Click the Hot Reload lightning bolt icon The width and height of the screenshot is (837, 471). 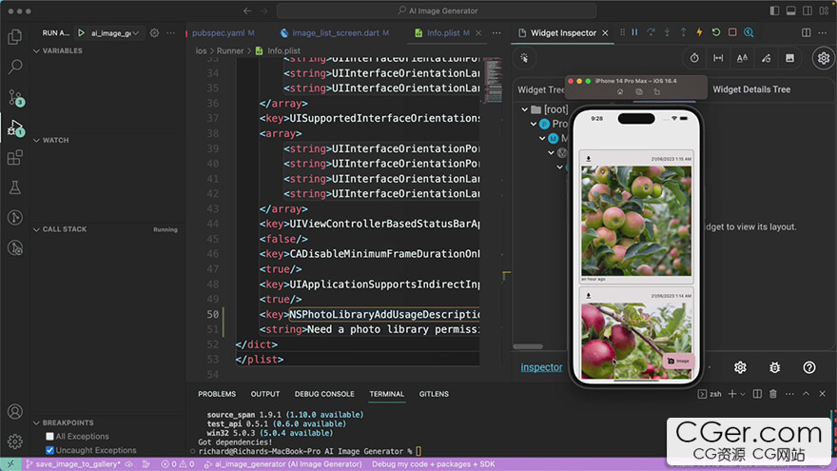pos(699,32)
